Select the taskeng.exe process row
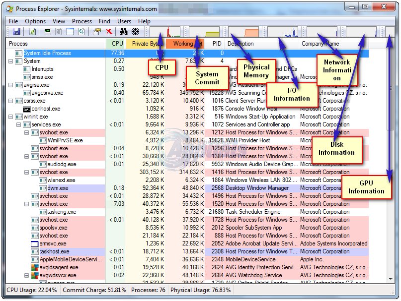The height and width of the screenshot is (301, 401). (x=187, y=212)
